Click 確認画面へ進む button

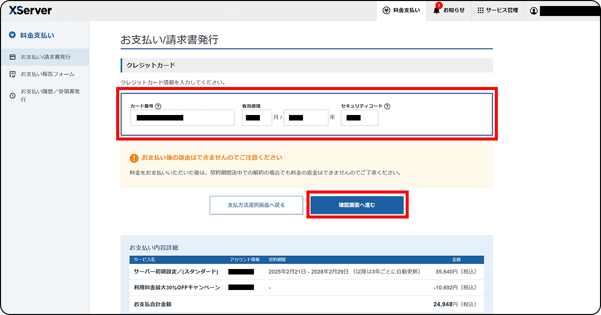tap(357, 205)
